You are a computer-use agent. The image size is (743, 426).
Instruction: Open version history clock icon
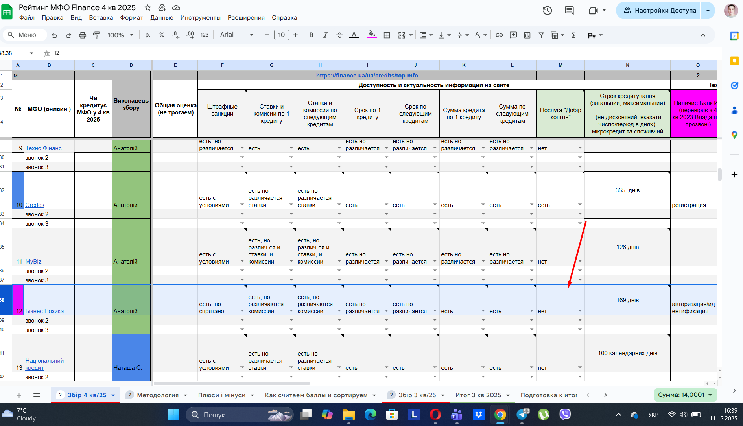[547, 11]
